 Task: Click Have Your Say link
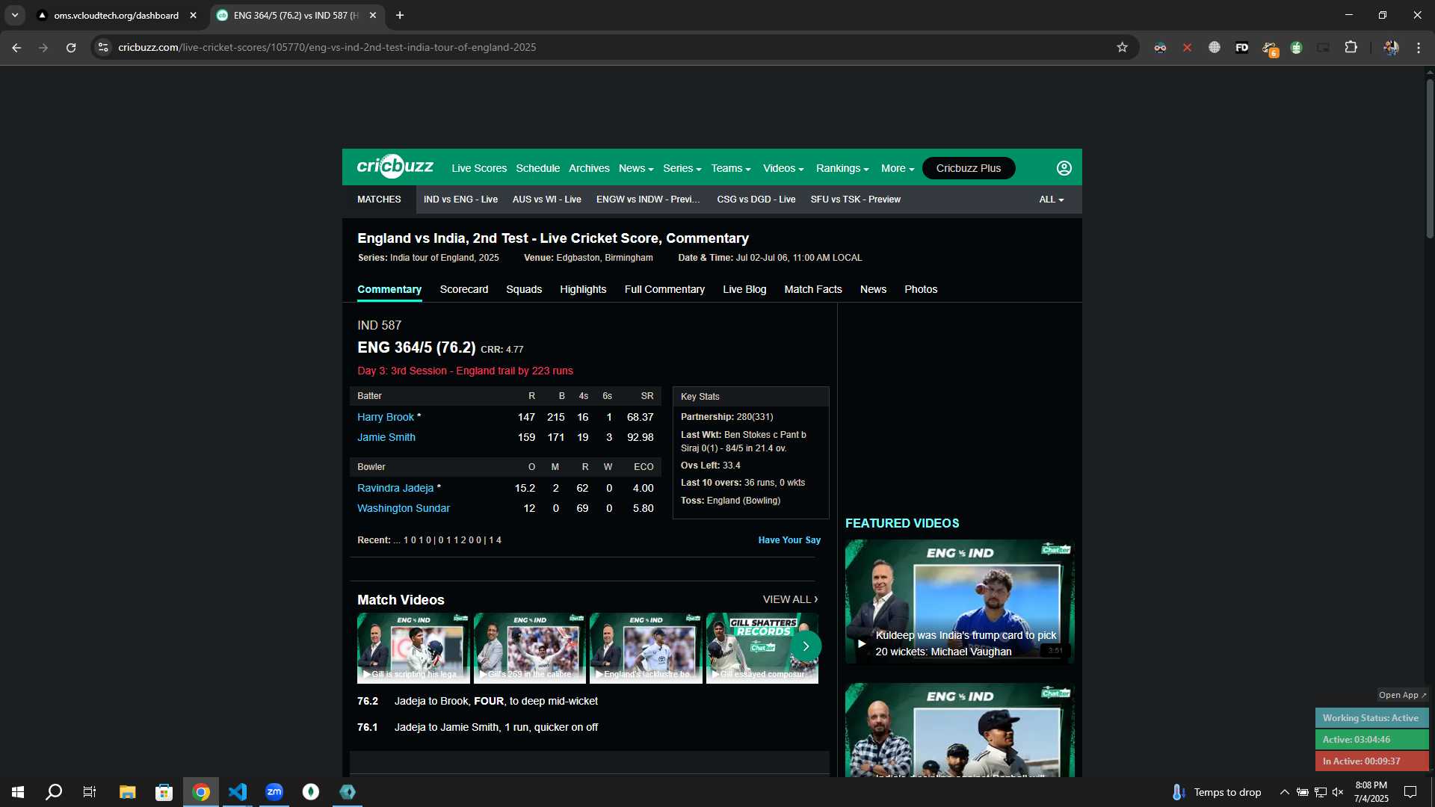789,540
